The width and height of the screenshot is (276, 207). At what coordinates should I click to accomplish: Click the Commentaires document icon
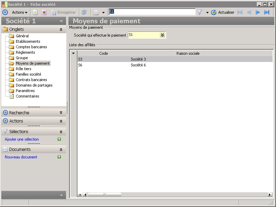(12, 96)
